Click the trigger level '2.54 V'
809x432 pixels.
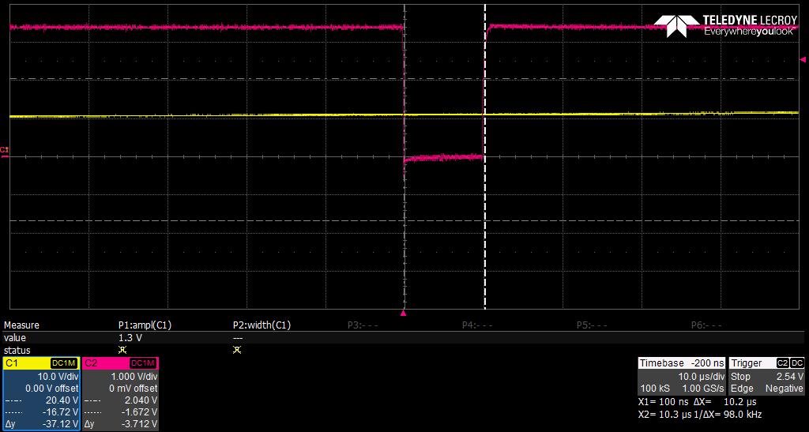pyautogui.click(x=789, y=377)
